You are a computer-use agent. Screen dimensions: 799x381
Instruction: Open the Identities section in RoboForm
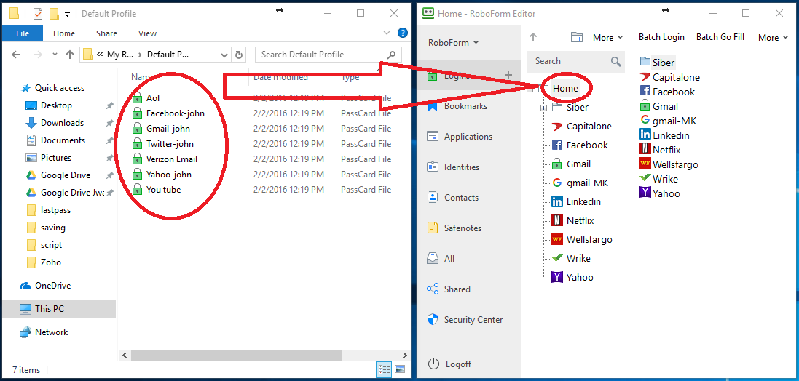pos(452,167)
